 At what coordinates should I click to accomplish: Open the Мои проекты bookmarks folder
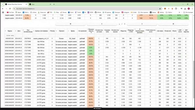pyautogui.click(x=143, y=12)
